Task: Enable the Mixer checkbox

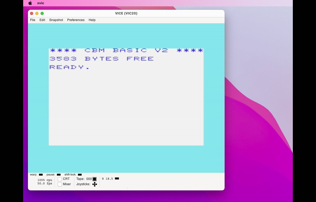Action: [60, 184]
